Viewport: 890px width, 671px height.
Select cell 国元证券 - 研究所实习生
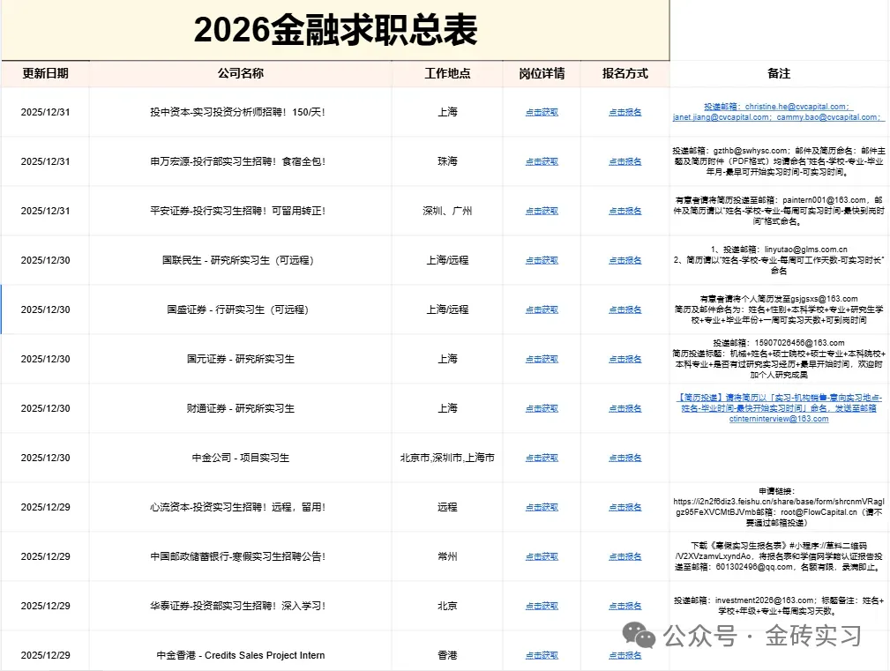[240, 359]
